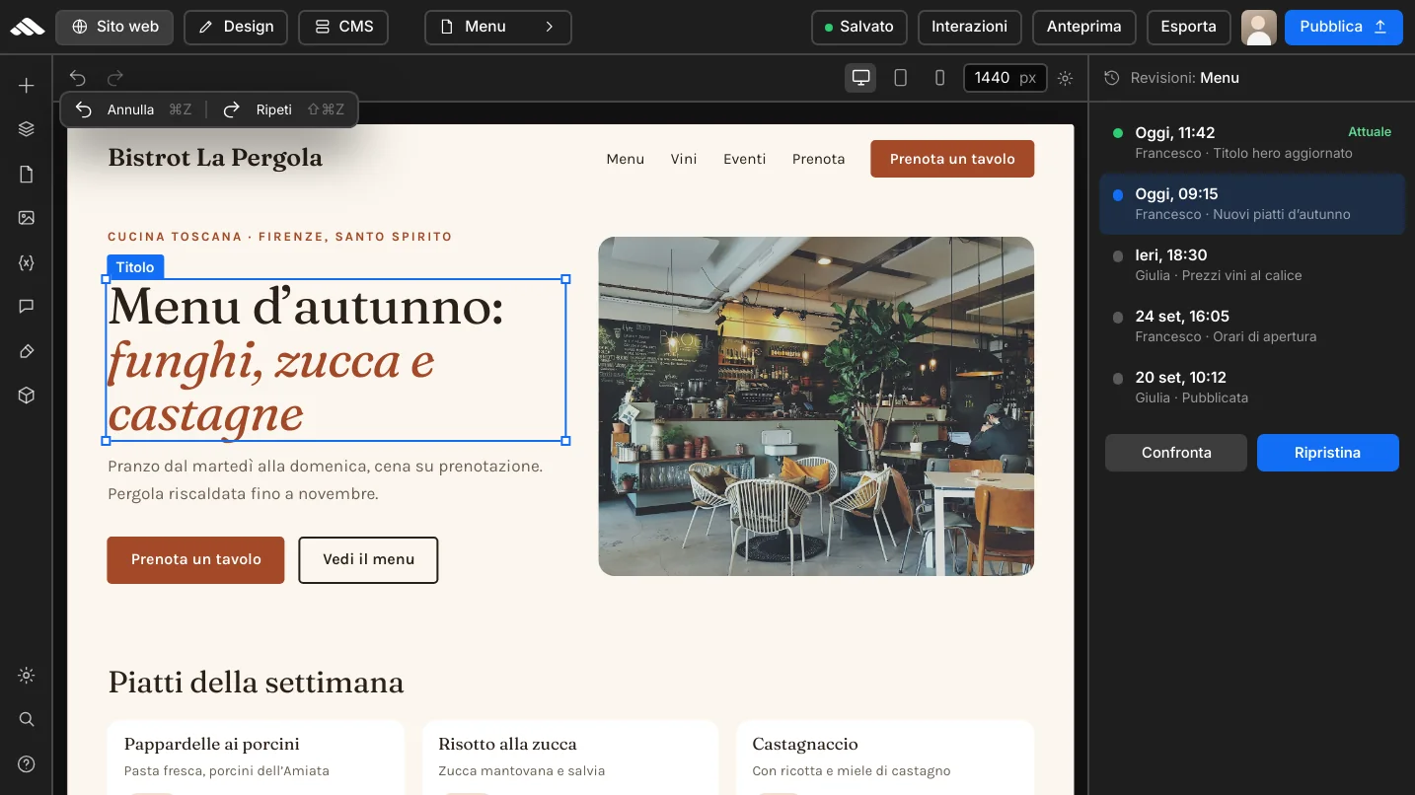The width and height of the screenshot is (1415, 795).
Task: Toggle canvas light/dark mode sun icon beside width field
Action: pos(1065,78)
